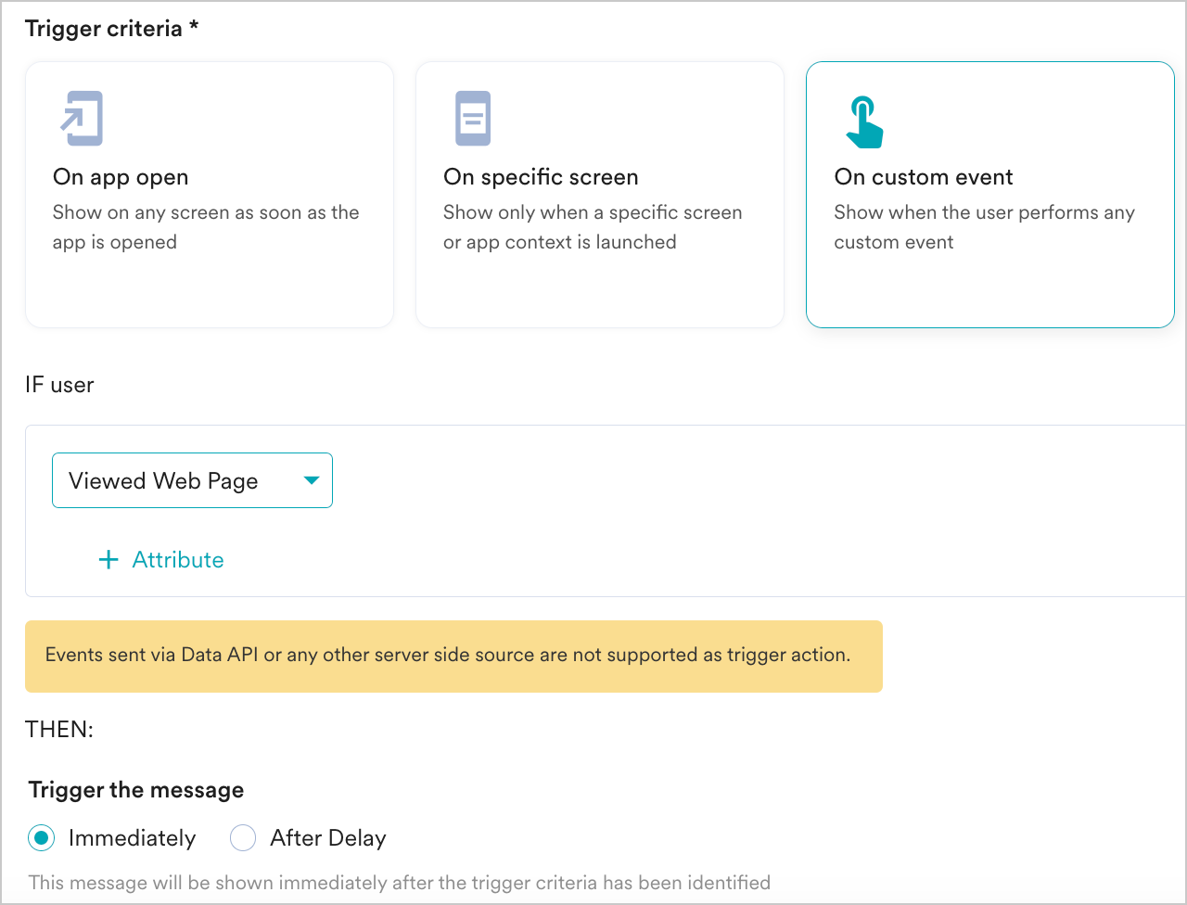Viewport: 1187px width, 905px height.
Task: Click the yellow Data API warning banner
Action: tap(453, 656)
